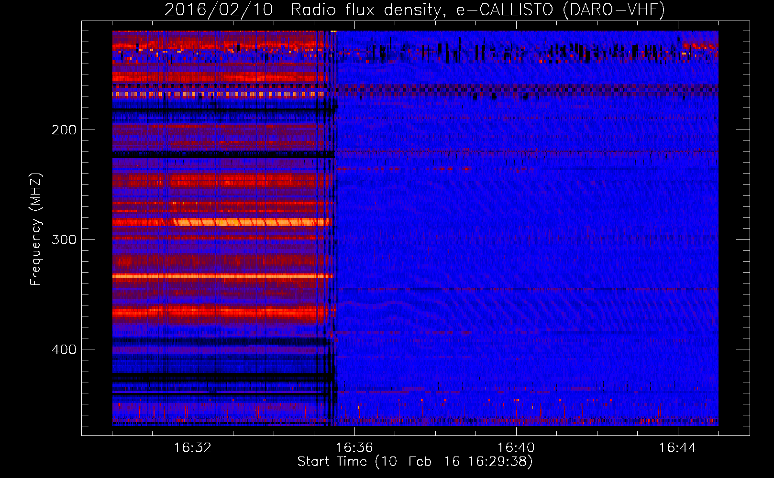
Task: Click the "Start Time (10-Feb-16 16:29:38)" label
Action: [415, 462]
